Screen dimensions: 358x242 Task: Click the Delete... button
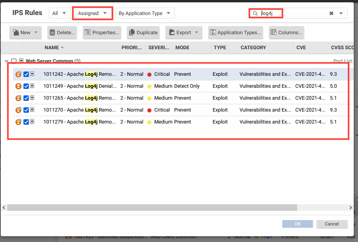62,32
